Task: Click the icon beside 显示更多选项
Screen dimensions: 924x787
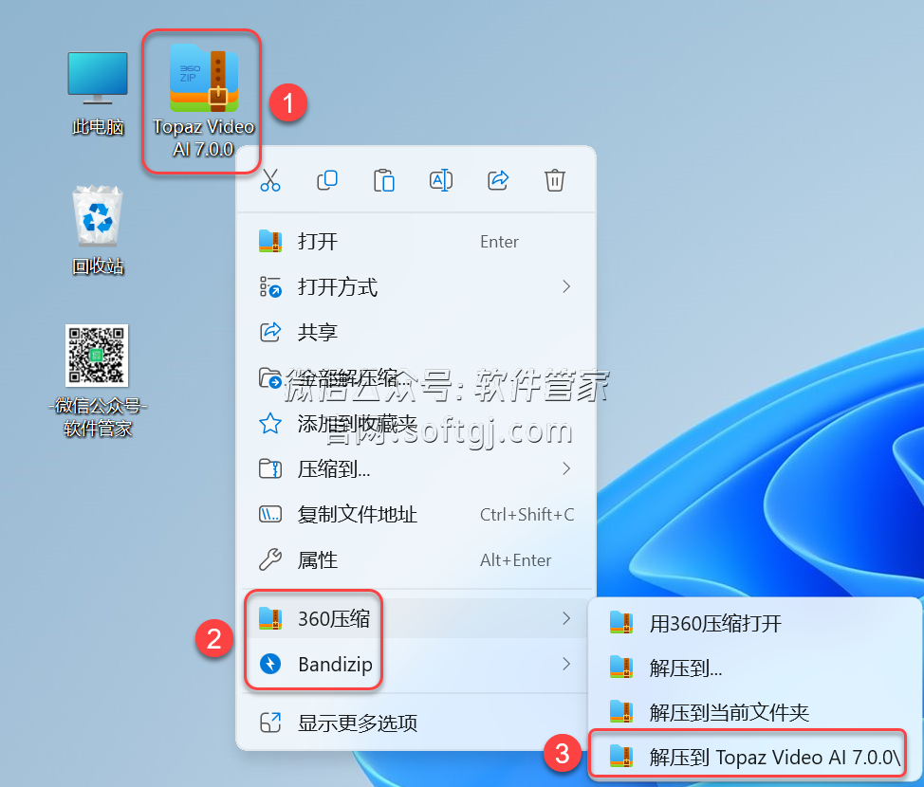Action: (270, 723)
